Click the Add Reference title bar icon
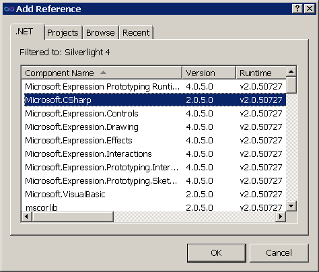The image size is (319, 272). (9, 9)
